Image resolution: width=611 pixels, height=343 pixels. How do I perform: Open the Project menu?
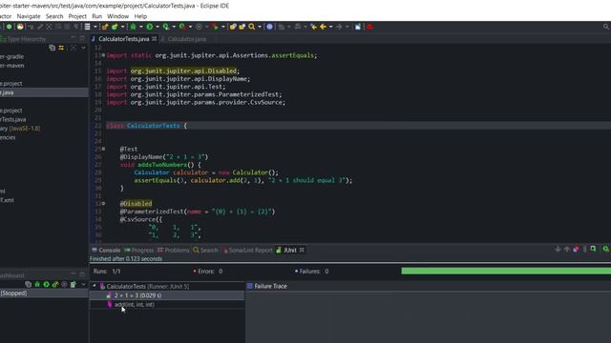click(x=77, y=16)
